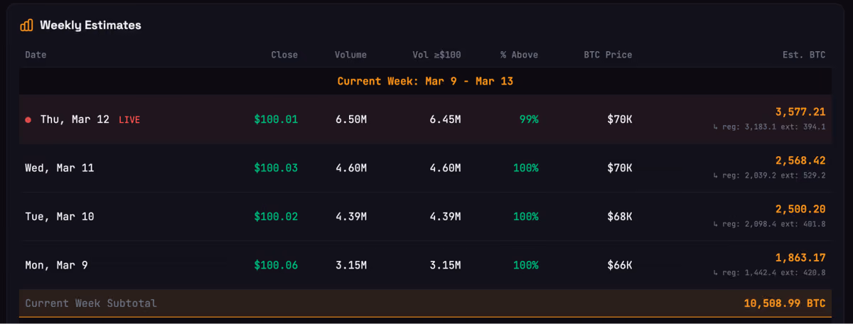Click the % Above column header

coord(519,55)
